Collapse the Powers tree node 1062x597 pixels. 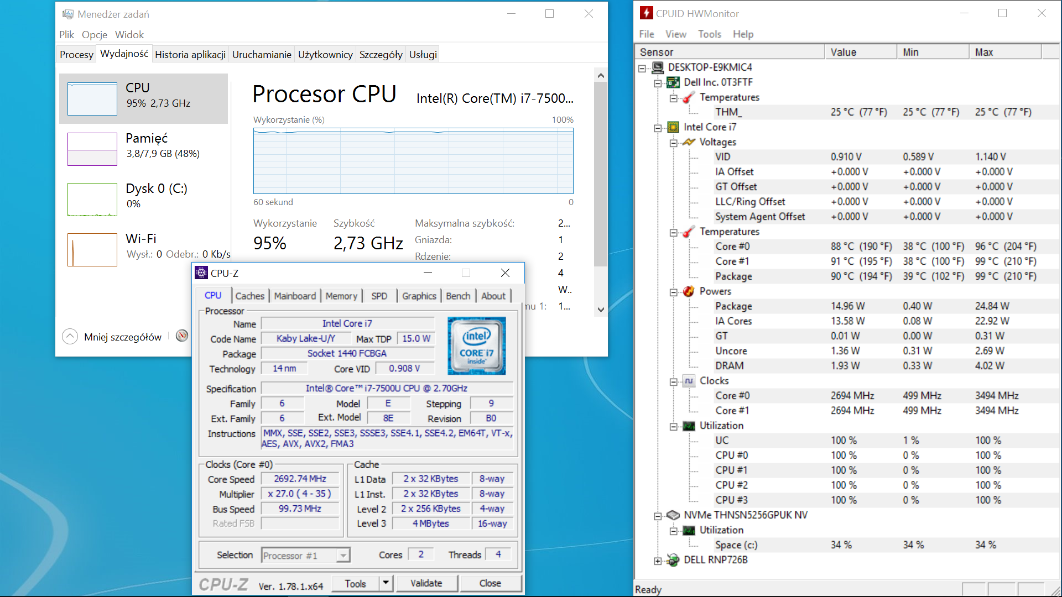click(673, 292)
